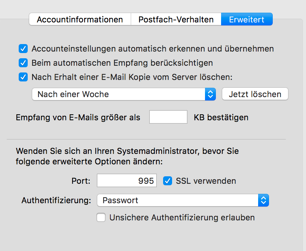Screen dimensions: 306x251
Task: Click blue chevron arrows beside "Nach einer Woche"
Action: [x=210, y=94]
